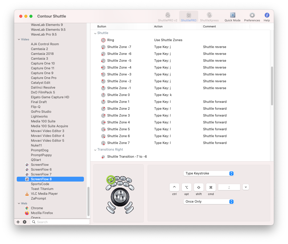Switch to ShuttlePRO v2 device
288x244 pixels.
point(168,17)
